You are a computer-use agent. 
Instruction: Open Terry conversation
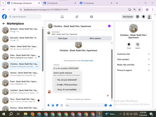[21, 100]
